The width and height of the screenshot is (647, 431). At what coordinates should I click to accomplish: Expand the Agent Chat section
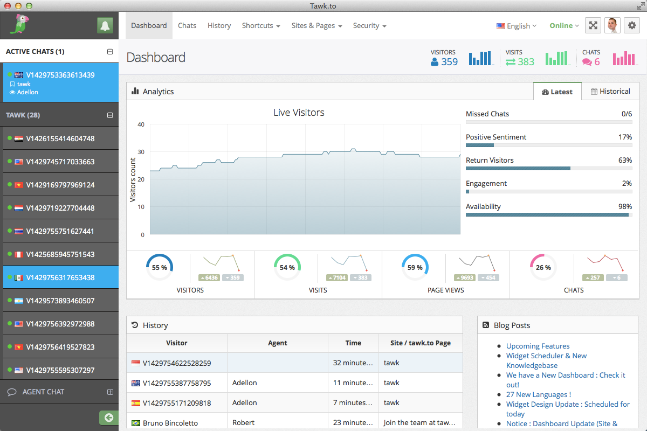tap(110, 392)
